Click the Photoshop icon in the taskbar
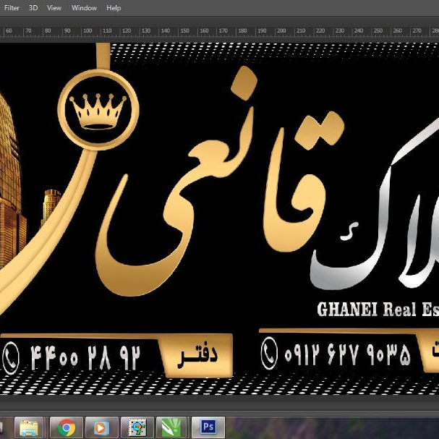The height and width of the screenshot is (439, 439). (208, 427)
